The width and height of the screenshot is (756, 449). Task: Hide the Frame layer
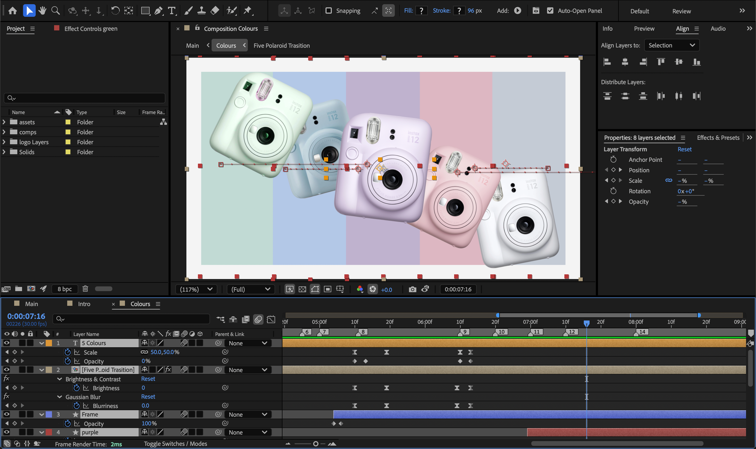(6, 414)
